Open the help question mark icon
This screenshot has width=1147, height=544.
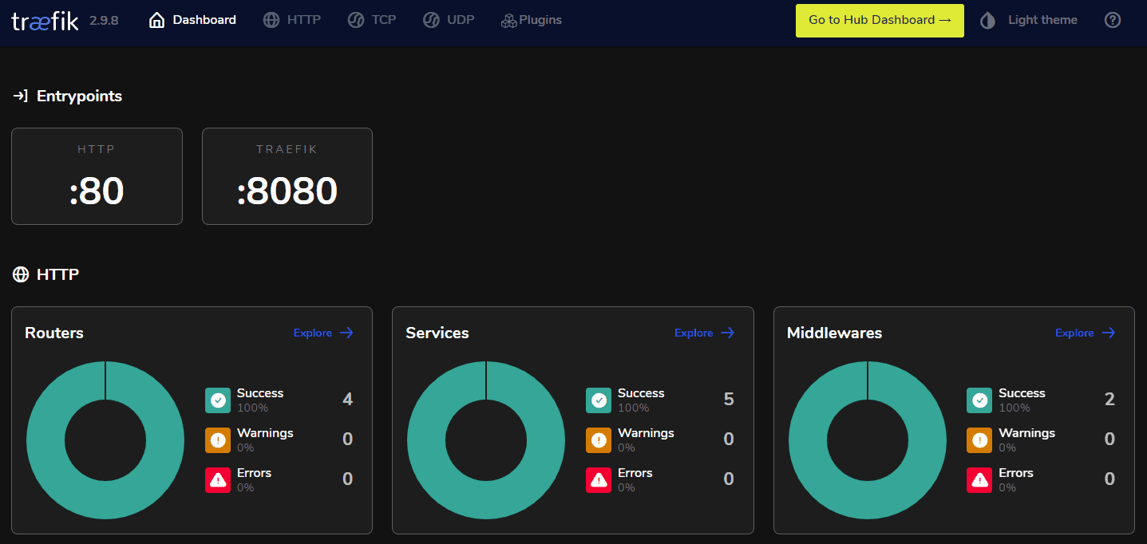1113,21
